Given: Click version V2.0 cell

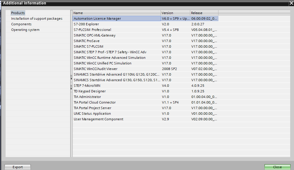Looking at the screenshot, I should [x=175, y=24].
